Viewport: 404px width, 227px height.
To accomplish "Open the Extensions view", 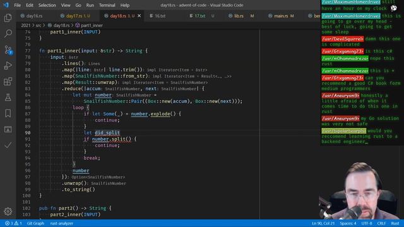I will tap(8, 81).
